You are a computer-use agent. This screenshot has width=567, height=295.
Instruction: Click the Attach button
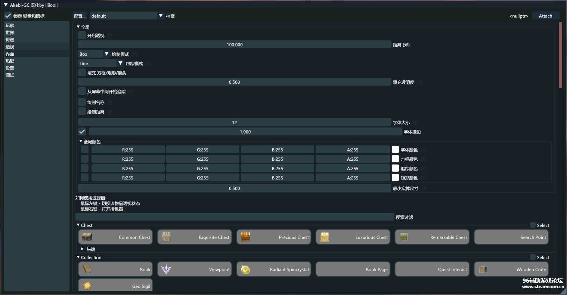545,16
